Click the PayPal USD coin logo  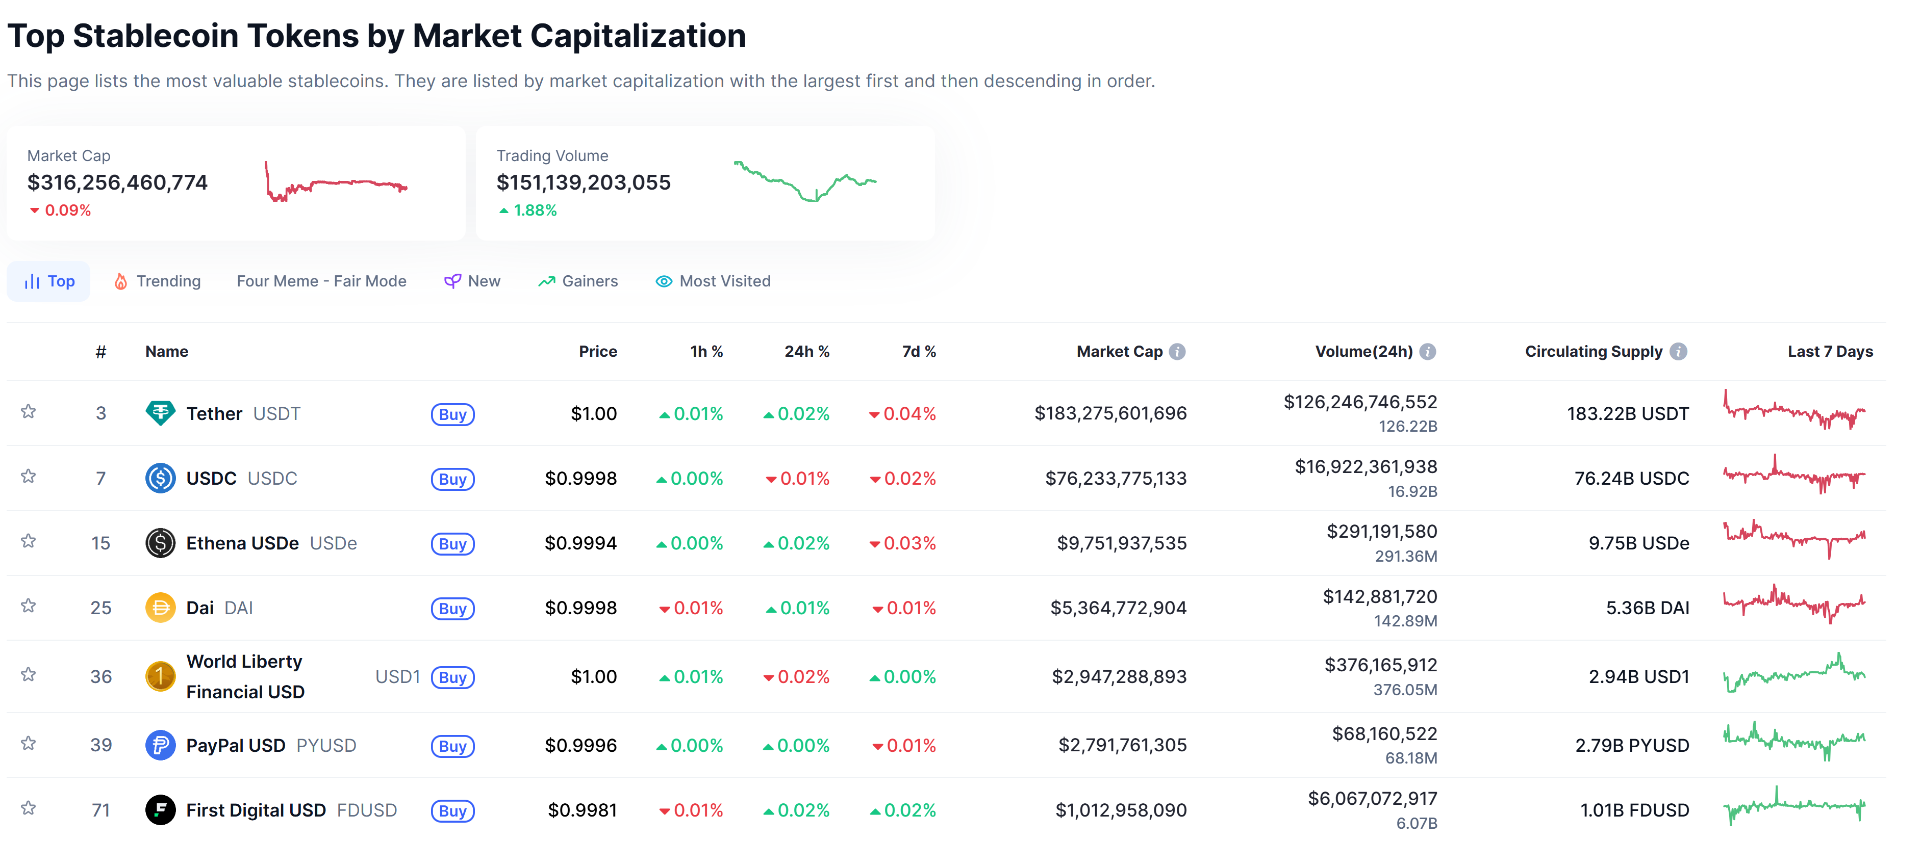click(x=160, y=745)
